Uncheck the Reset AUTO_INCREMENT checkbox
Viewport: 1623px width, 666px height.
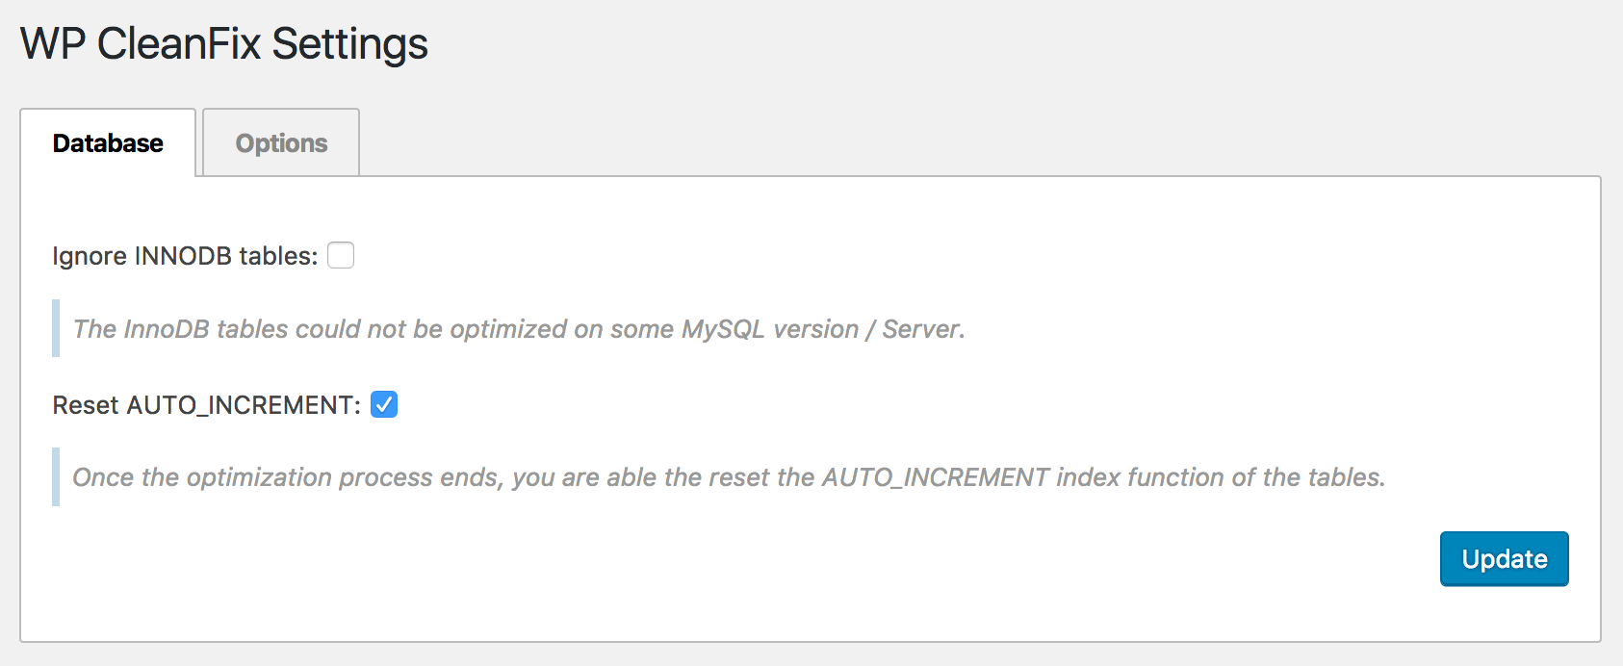click(x=384, y=404)
